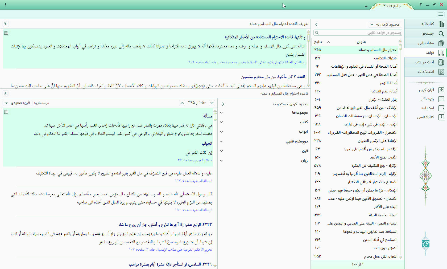Open source link مسائل العويص صفحه ۴۷

pyautogui.click(x=195, y=160)
